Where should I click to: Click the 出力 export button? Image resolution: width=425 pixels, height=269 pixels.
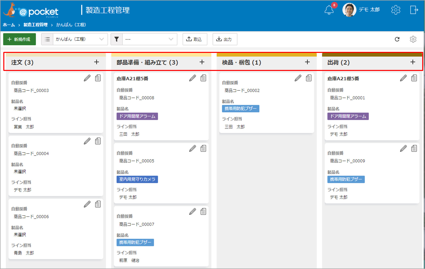(225, 39)
